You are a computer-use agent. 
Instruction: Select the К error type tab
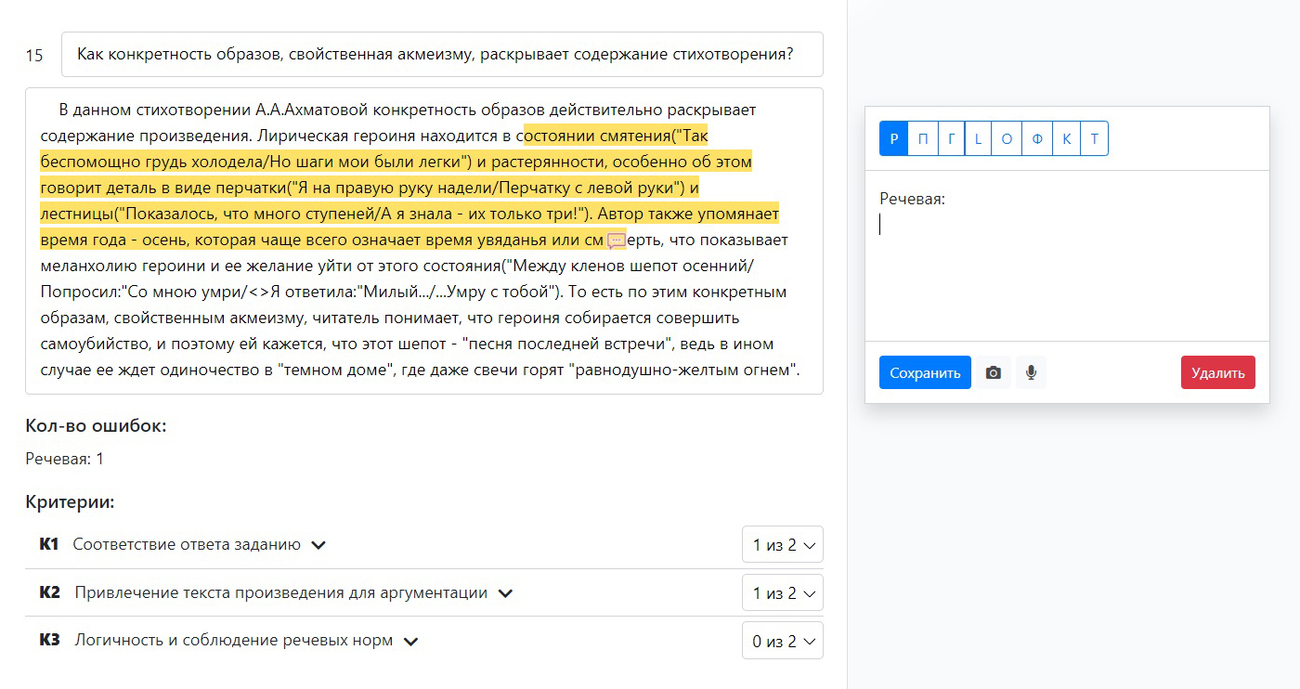[1067, 139]
